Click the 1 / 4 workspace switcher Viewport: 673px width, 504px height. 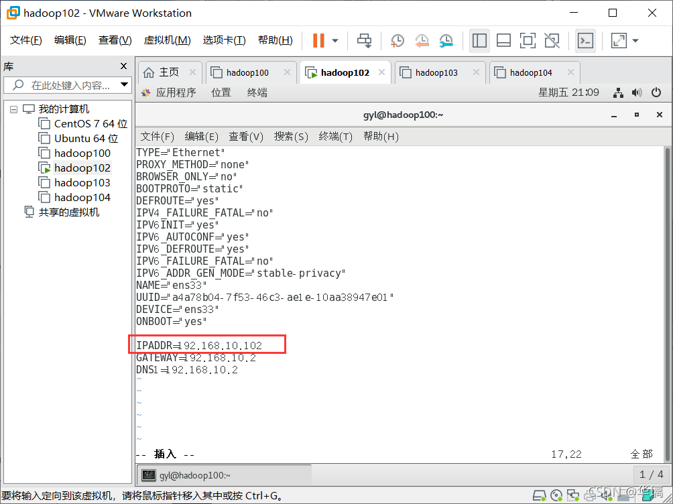[651, 475]
